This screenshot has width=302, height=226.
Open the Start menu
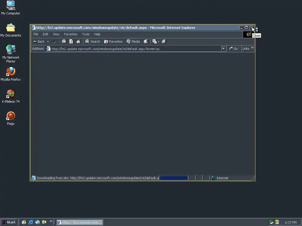(8, 222)
